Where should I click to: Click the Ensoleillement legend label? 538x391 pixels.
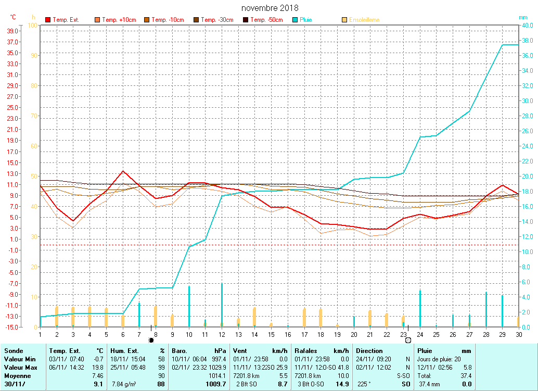click(364, 20)
